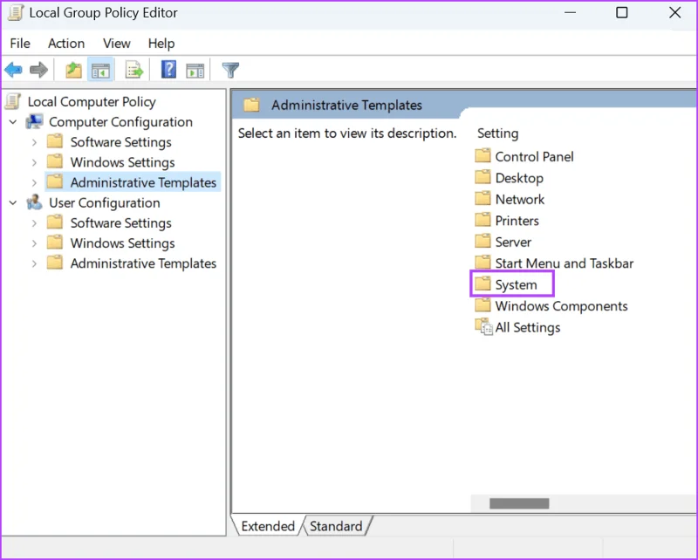Select the All Settings label
698x560 pixels.
(x=528, y=327)
